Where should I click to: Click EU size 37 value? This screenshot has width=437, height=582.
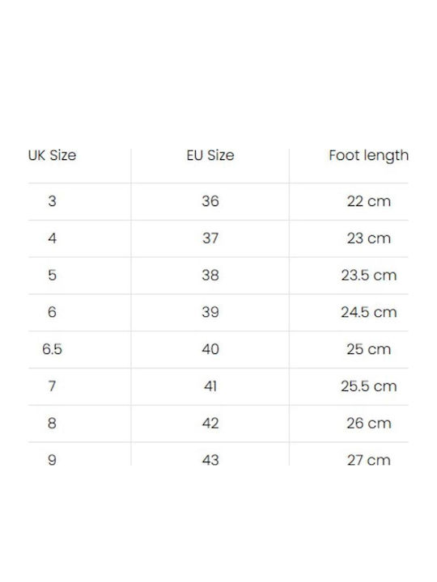click(x=210, y=238)
